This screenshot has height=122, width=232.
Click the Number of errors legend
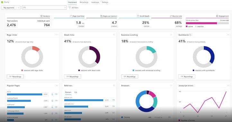[187, 120]
